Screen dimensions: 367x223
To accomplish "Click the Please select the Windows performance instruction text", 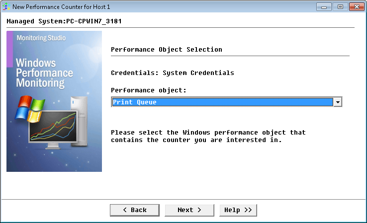I will pyautogui.click(x=208, y=136).
